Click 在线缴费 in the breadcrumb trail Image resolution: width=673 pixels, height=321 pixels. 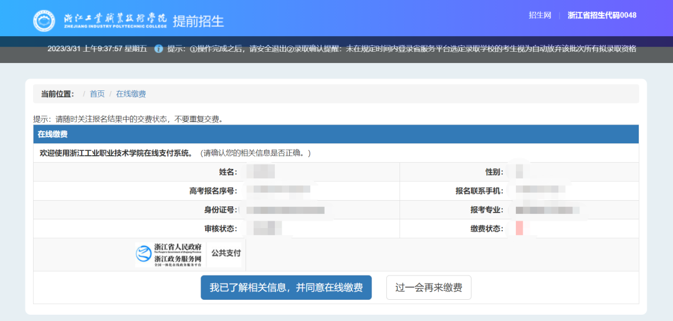point(131,93)
